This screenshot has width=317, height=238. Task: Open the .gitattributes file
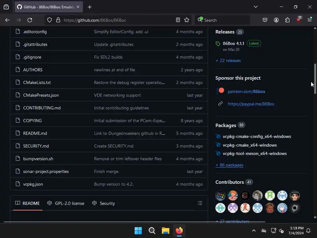(x=35, y=45)
